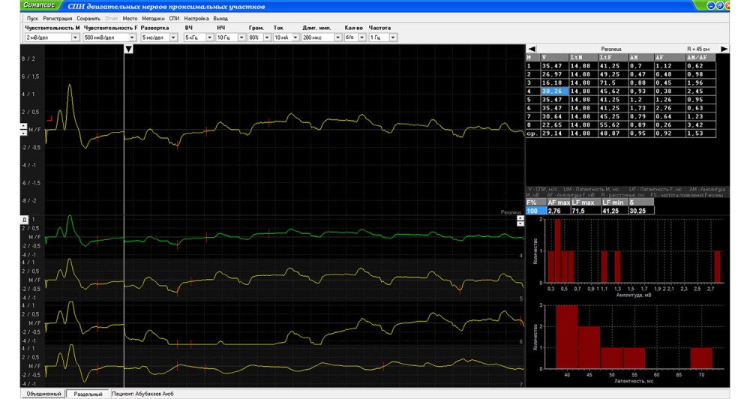The width and height of the screenshot is (750, 399).
Task: Click the up arrow of M/F scale stepper
Action: coord(23,126)
